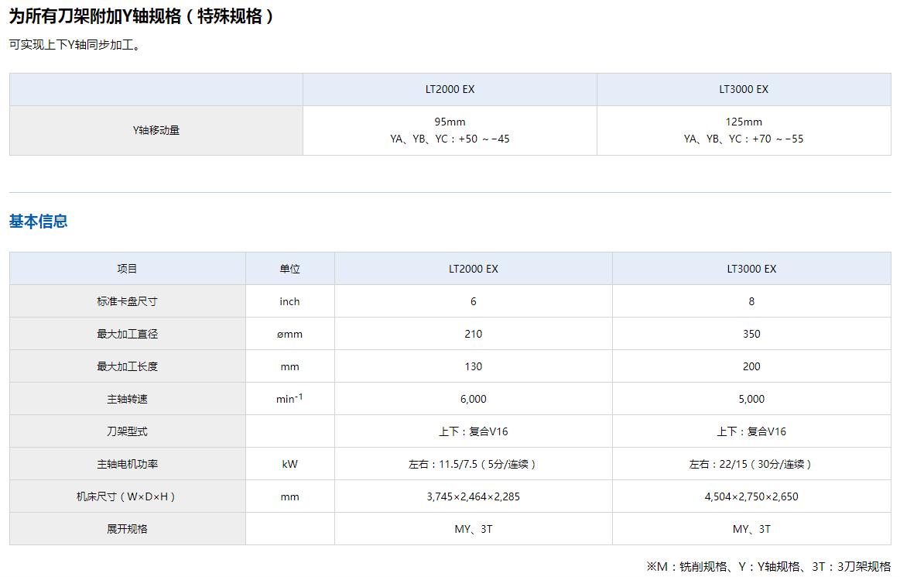The width and height of the screenshot is (900, 577).
Task: Select the 最大加工长度 row label
Action: pos(128,366)
